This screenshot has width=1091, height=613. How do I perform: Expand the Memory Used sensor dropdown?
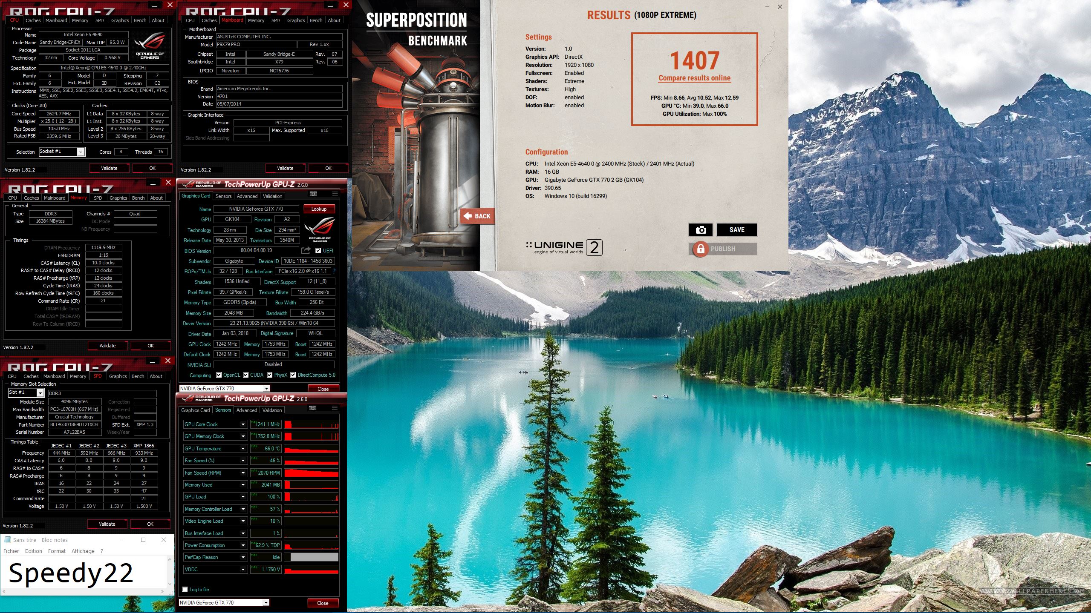pyautogui.click(x=243, y=485)
